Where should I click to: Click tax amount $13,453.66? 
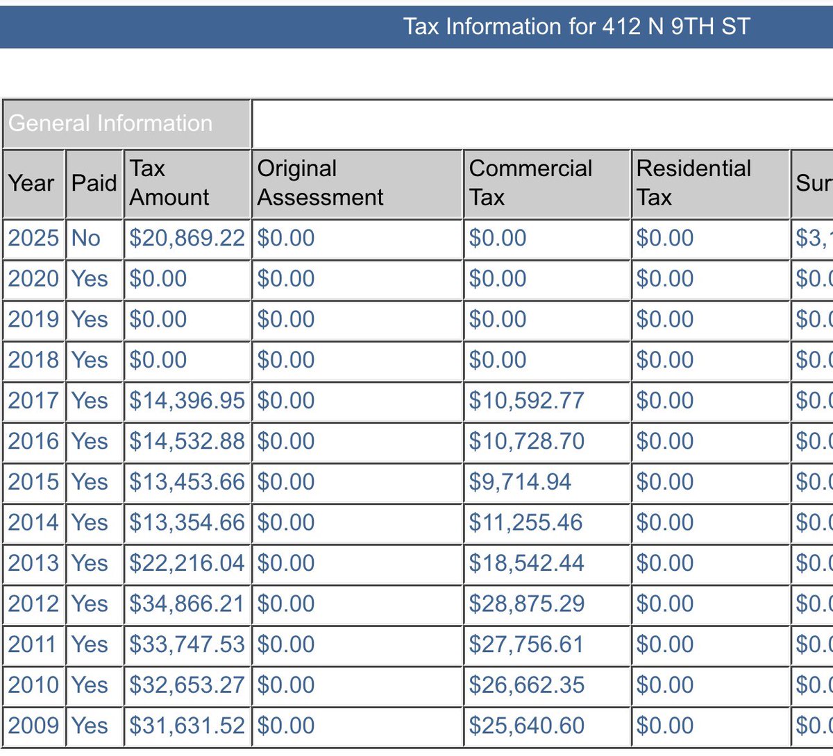(187, 481)
